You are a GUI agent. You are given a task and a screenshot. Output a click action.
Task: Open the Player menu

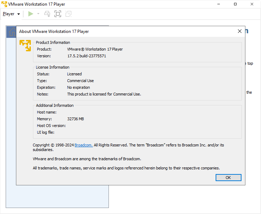coord(11,14)
